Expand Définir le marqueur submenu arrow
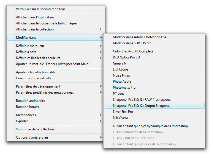This screenshot has height=157, width=212. [101, 46]
